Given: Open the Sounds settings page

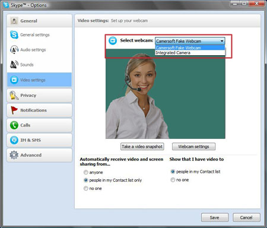Looking at the screenshot, I should (39, 65).
